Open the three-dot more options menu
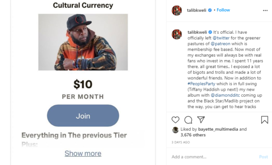Image resolution: width=272 pixels, height=165 pixels. tap(265, 10)
